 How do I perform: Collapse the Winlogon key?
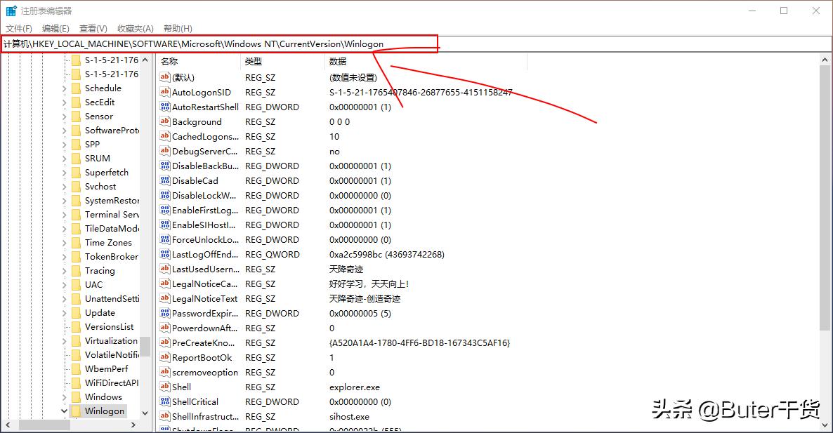(x=64, y=411)
